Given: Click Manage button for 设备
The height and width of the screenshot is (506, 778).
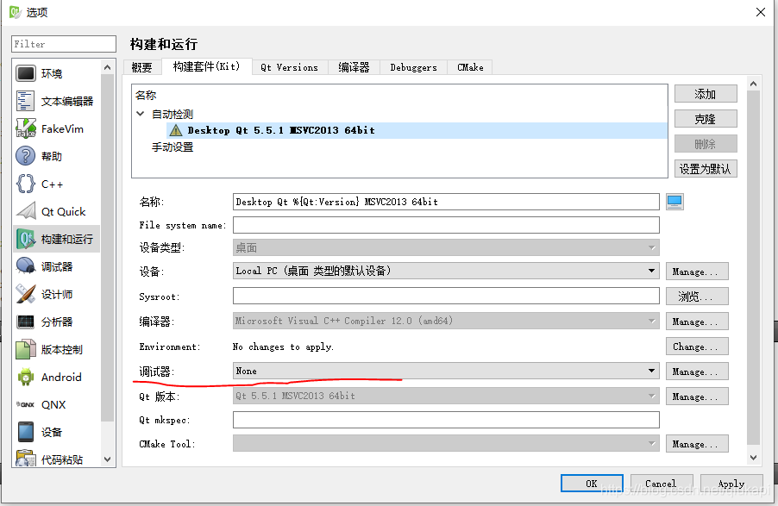Looking at the screenshot, I should (697, 272).
